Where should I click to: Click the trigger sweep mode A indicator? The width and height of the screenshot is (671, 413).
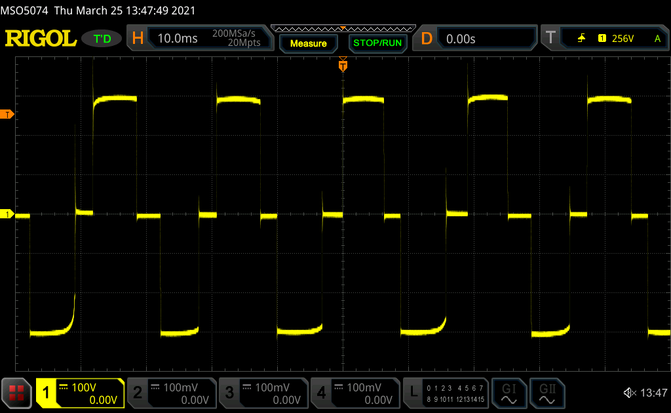657,39
